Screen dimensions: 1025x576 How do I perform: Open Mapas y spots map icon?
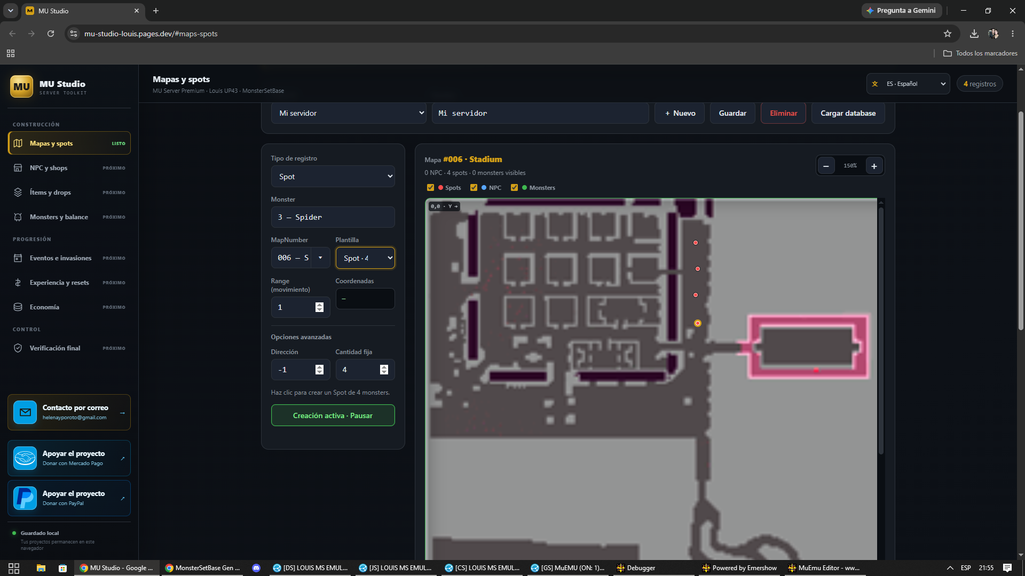(18, 143)
